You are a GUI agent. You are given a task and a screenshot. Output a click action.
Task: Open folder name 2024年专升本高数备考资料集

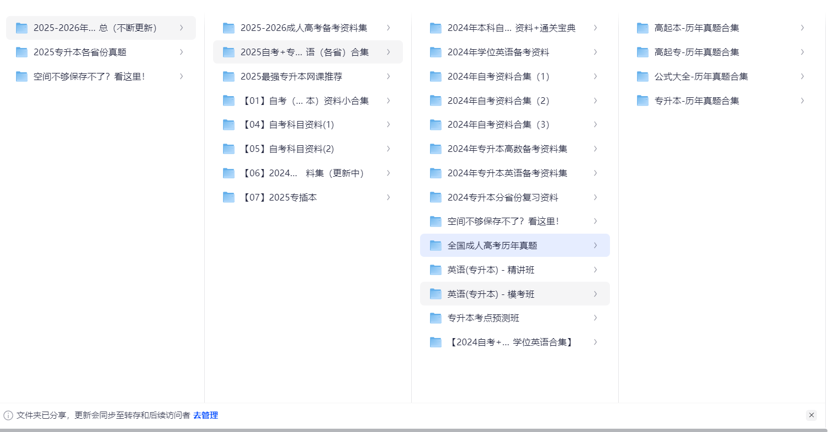point(507,149)
